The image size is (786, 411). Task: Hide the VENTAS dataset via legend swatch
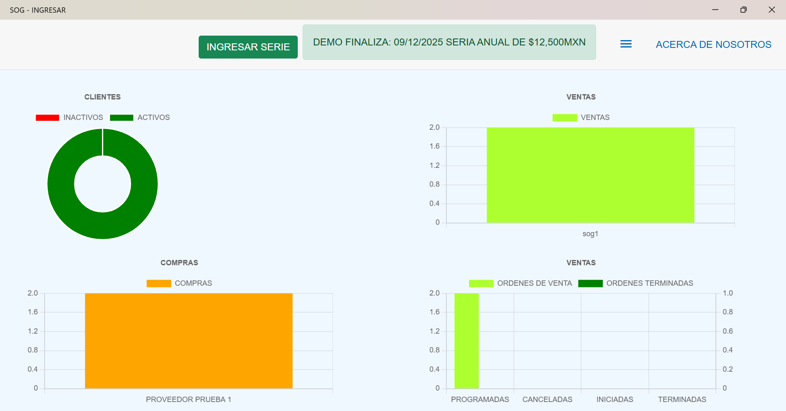tap(564, 118)
